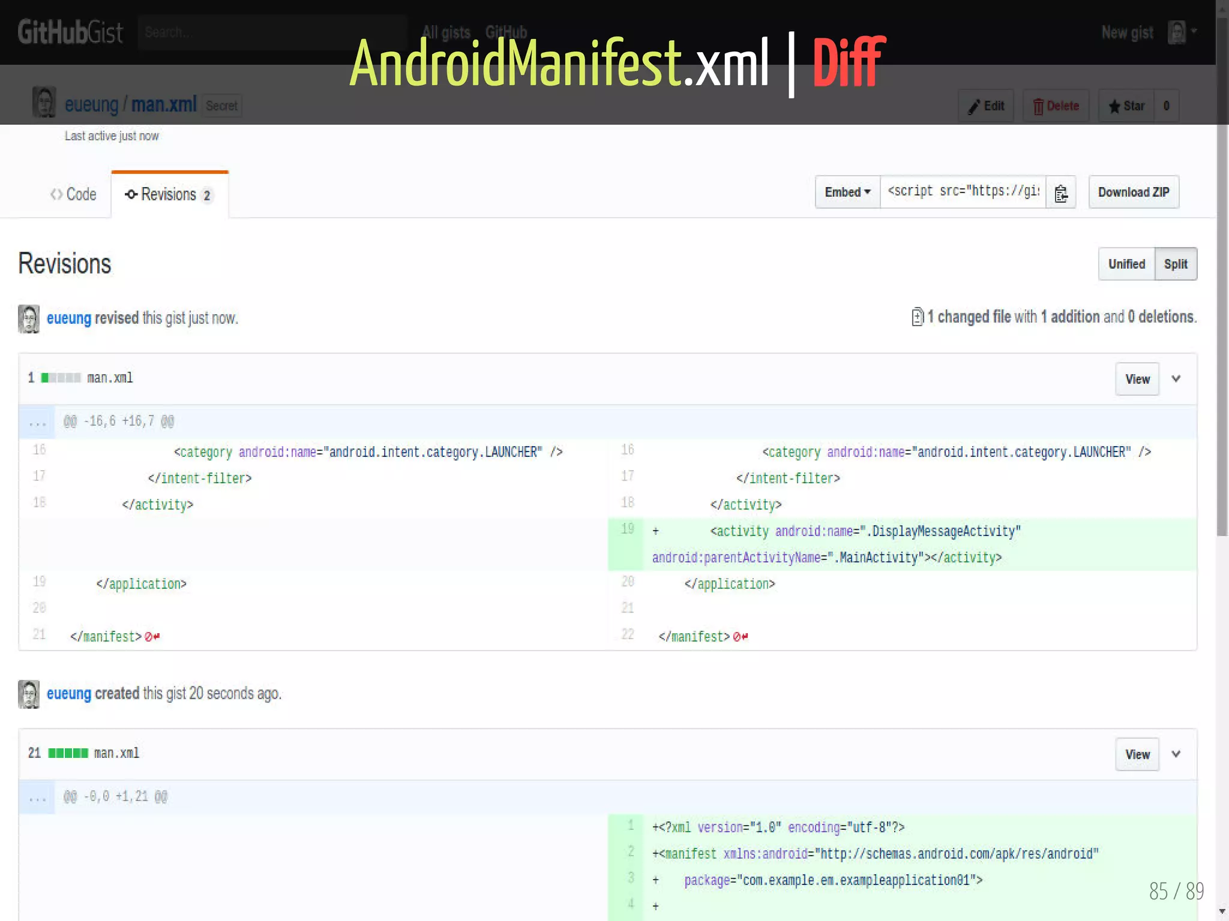Screen dimensions: 1229x921
Task: Focus the Search gists field
Action: (x=273, y=32)
